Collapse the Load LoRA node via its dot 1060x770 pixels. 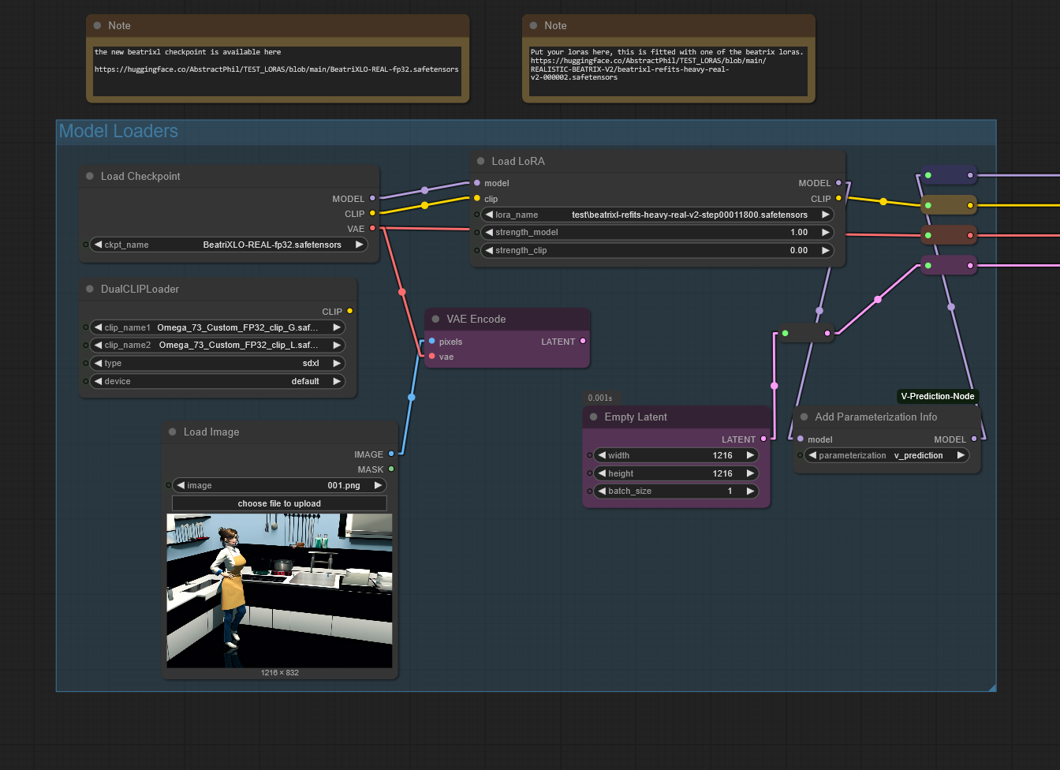[x=480, y=161]
